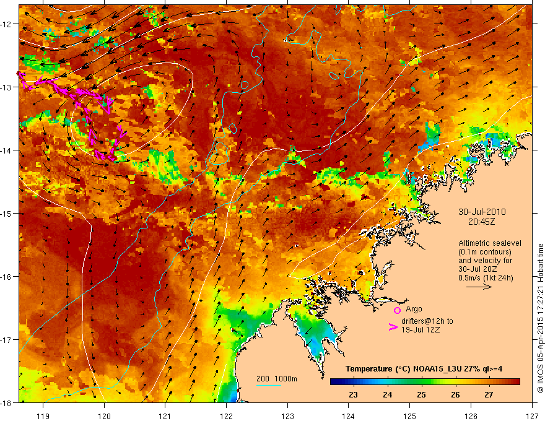Click the magenta Argo circle legend symbol
545x421 pixels.
click(397, 310)
